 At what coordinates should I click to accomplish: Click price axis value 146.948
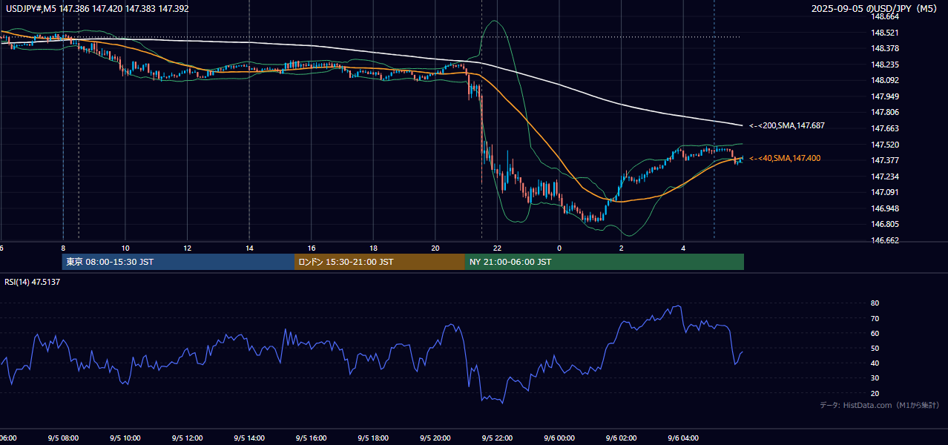tap(884, 208)
